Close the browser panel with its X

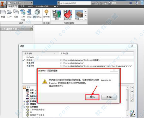32,26
